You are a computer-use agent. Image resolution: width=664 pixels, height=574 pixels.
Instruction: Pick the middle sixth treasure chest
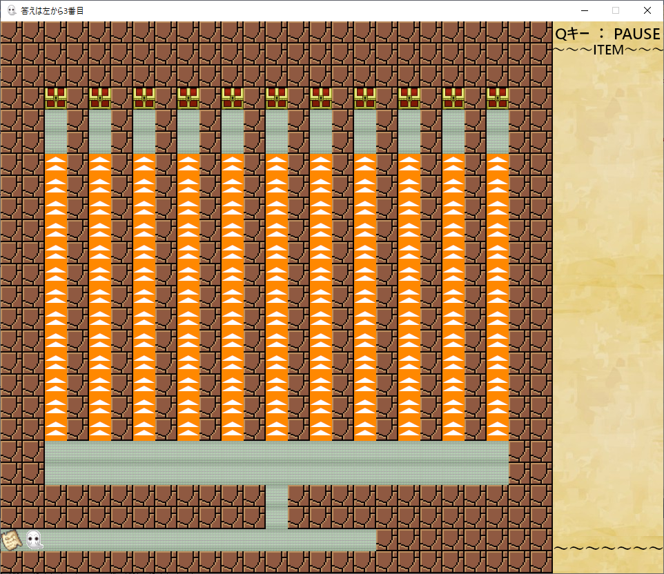[277, 98]
